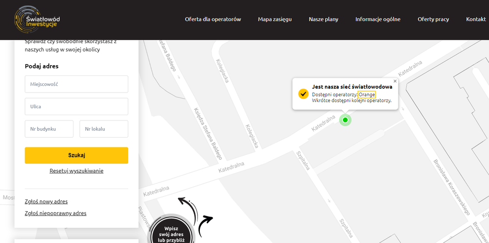Open 'Zgłoś nowy adres' link
The width and height of the screenshot is (489, 243).
46,201
